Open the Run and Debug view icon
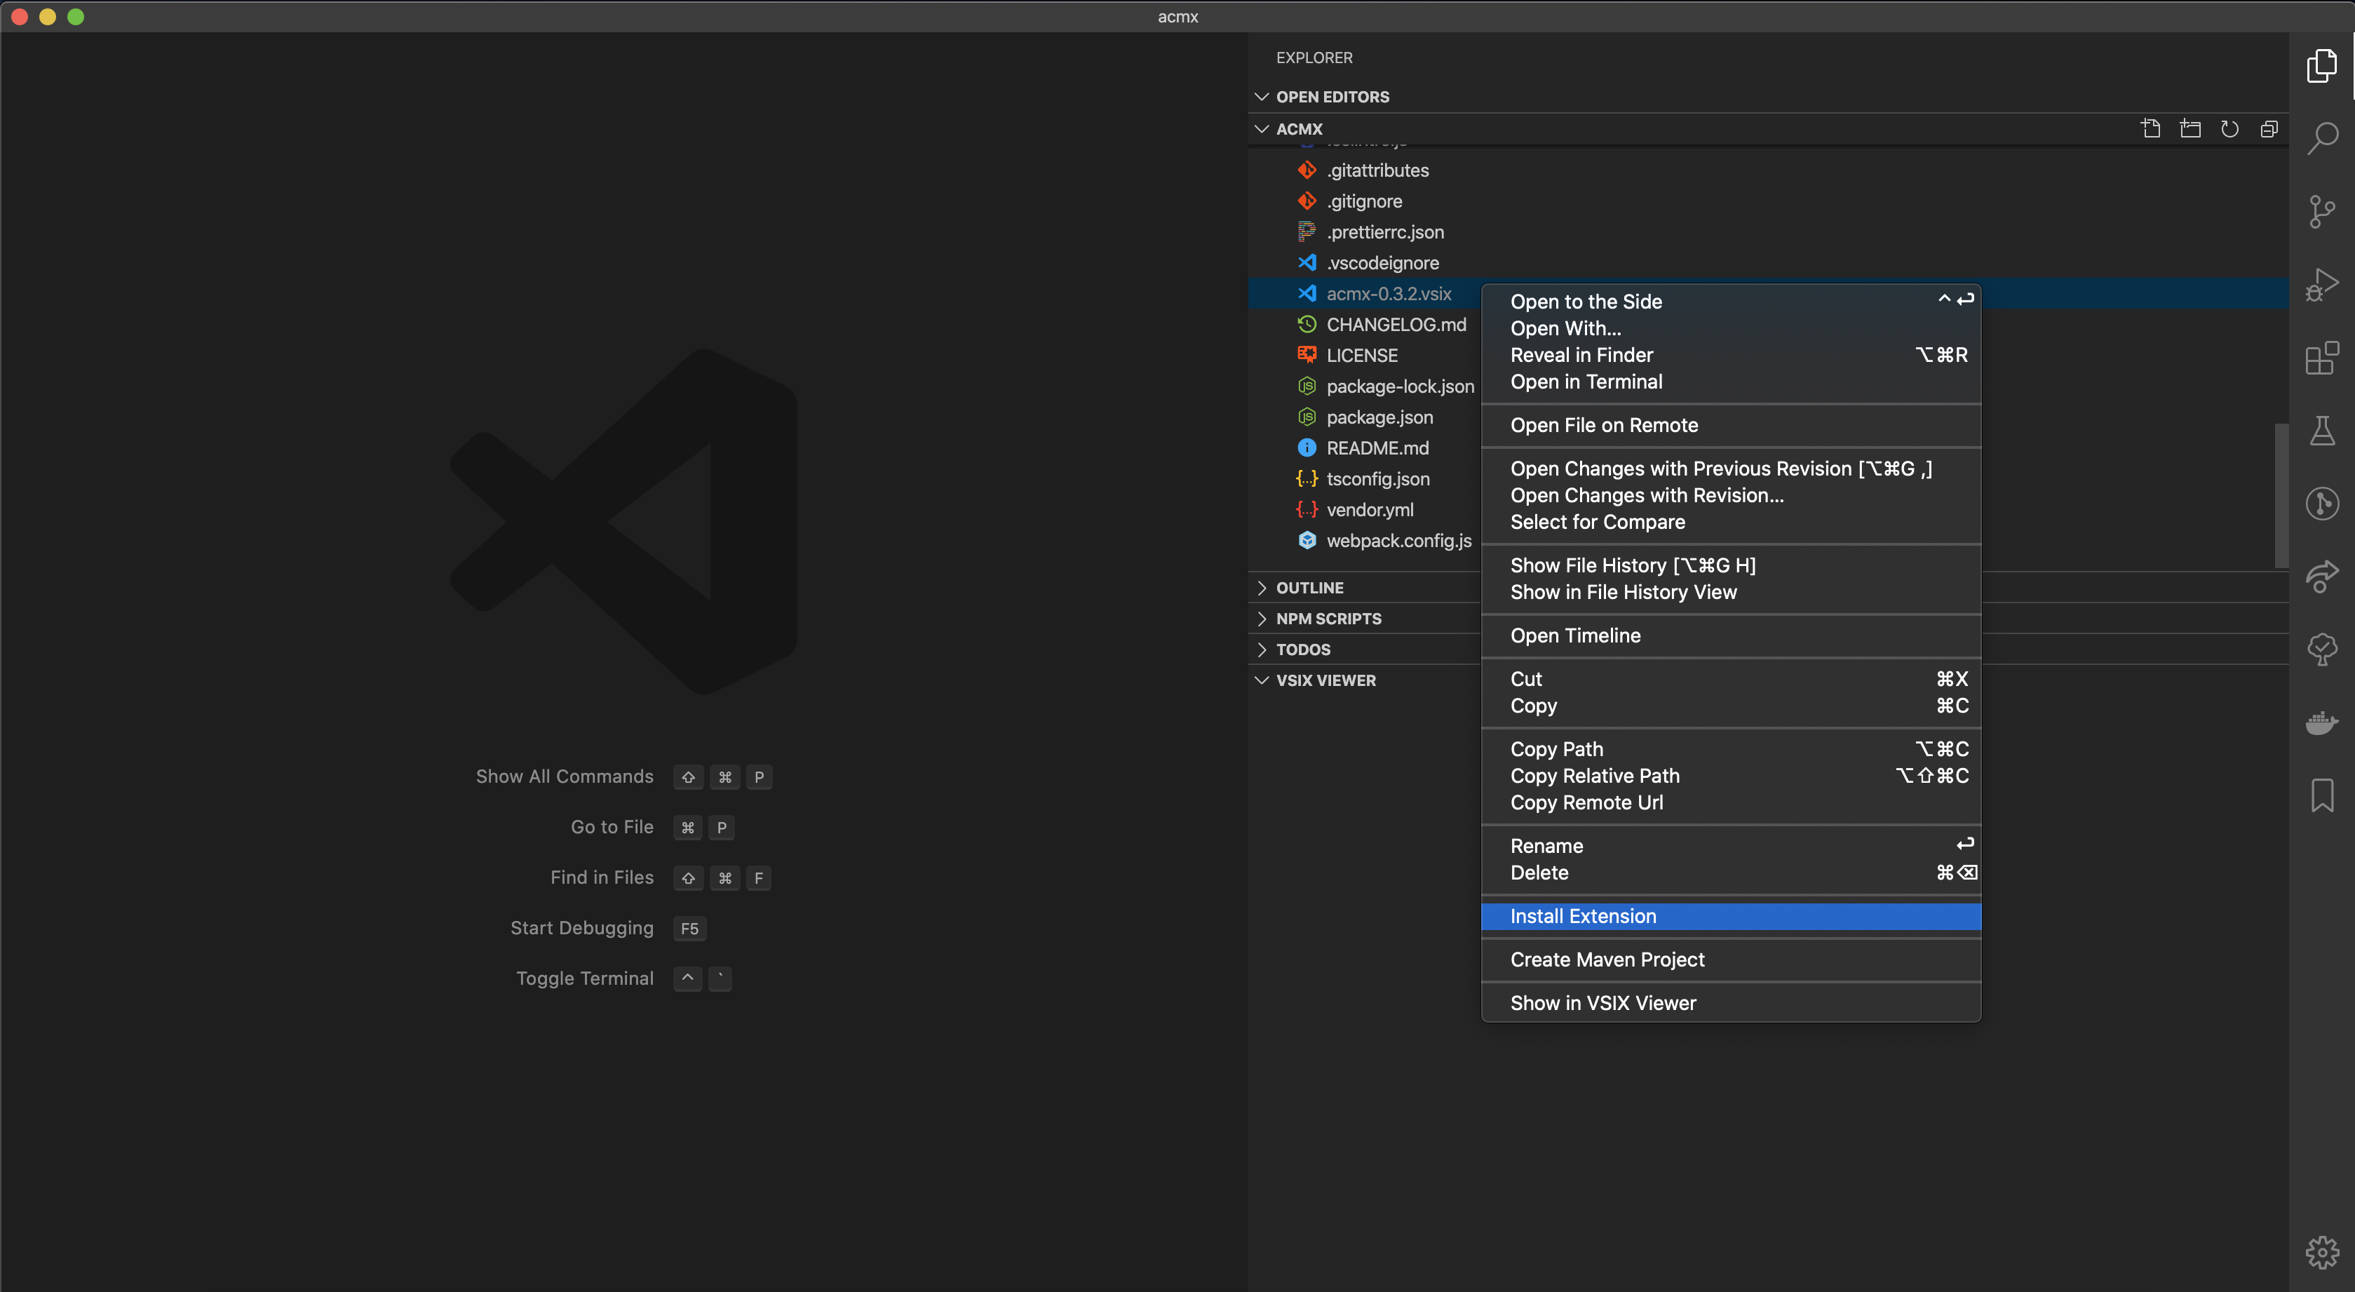 click(2322, 284)
